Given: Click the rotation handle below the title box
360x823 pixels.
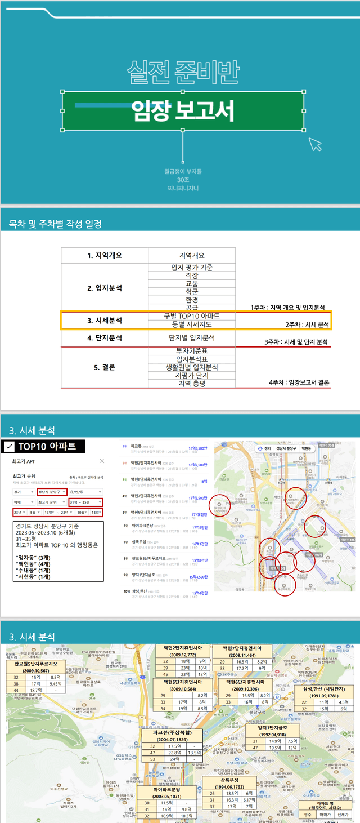Looking at the screenshot, I should (x=183, y=161).
